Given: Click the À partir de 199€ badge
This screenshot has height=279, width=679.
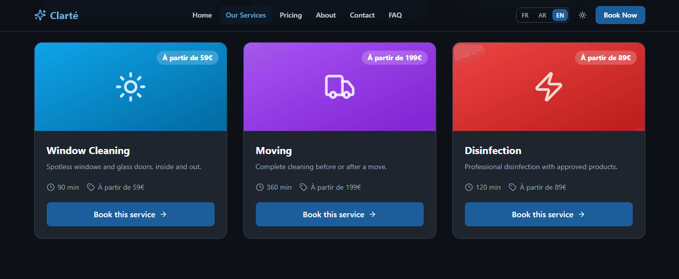Looking at the screenshot, I should point(395,58).
